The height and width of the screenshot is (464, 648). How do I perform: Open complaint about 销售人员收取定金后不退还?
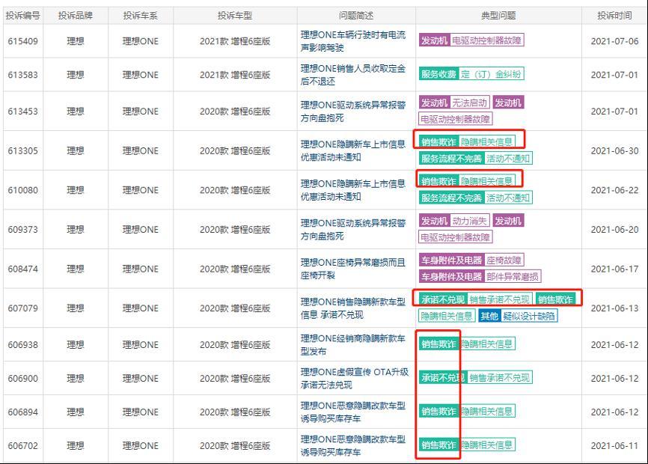(x=353, y=75)
